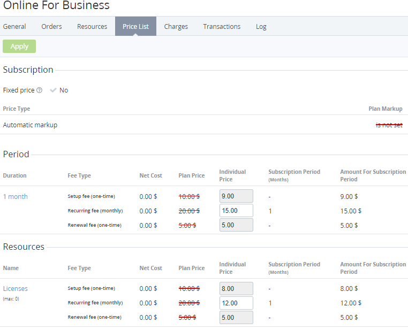Select the Price List tab
408x330 pixels.
tap(135, 26)
